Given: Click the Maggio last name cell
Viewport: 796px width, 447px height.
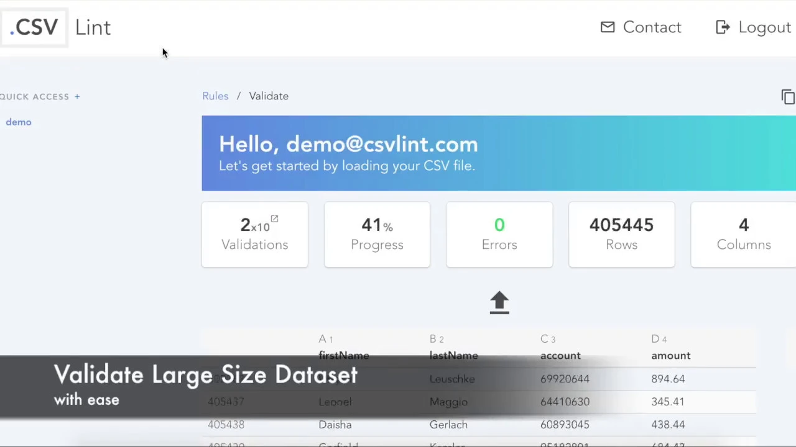Looking at the screenshot, I should pos(448,402).
